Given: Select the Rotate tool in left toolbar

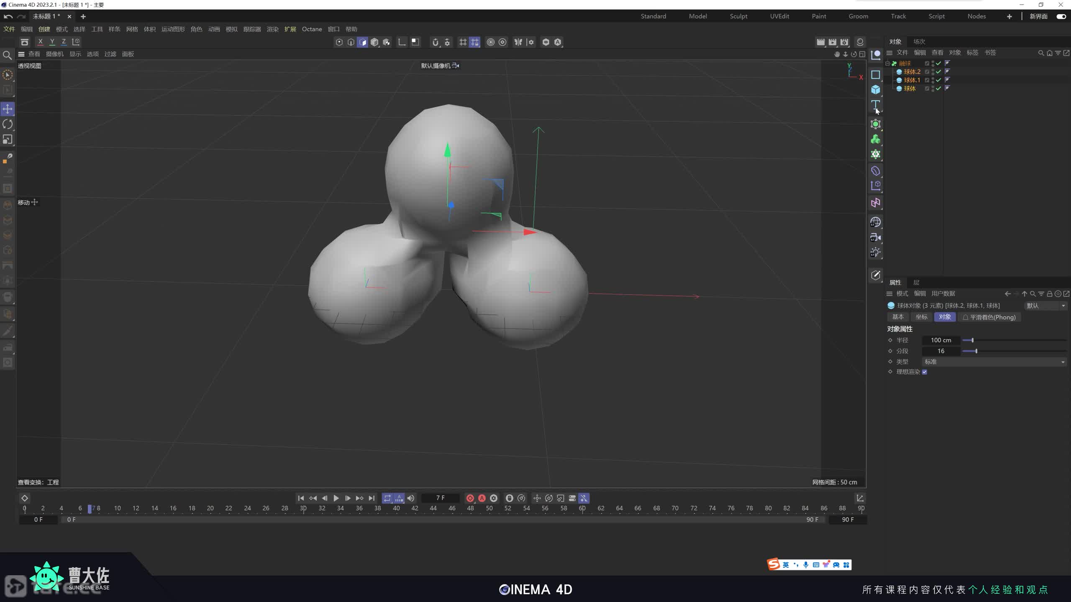Looking at the screenshot, I should (8, 124).
